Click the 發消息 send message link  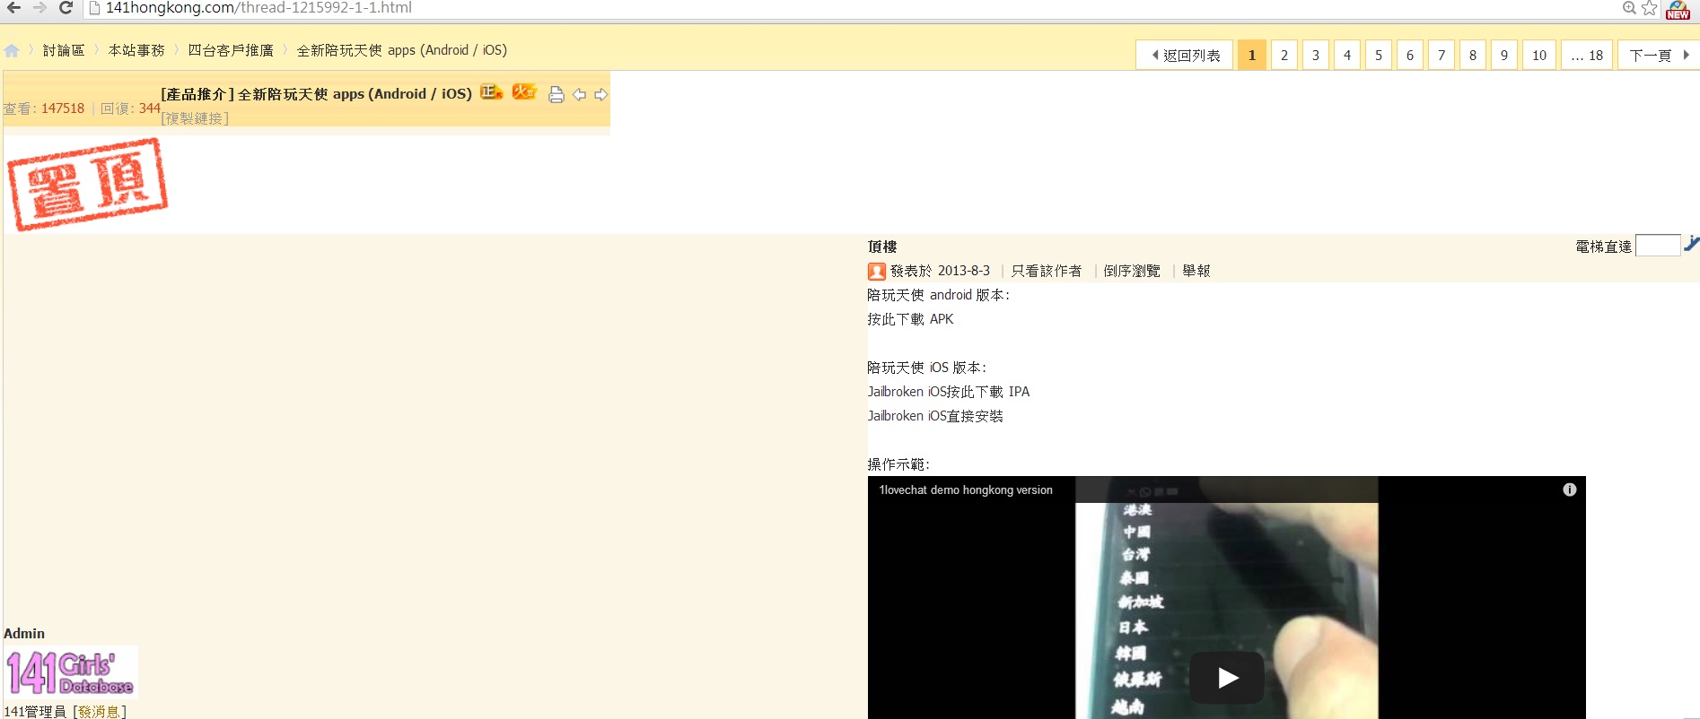point(100,712)
